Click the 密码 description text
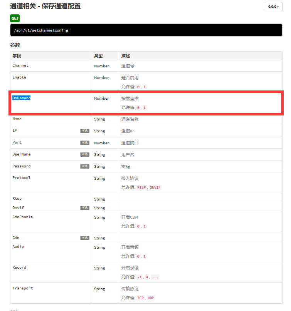 pos(126,167)
